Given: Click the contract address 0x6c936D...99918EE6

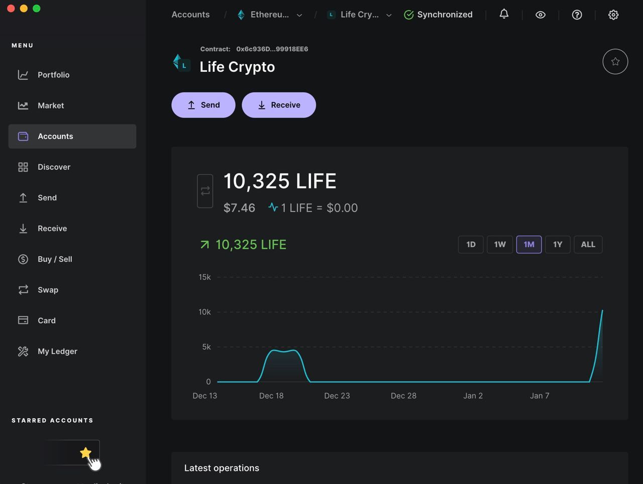Looking at the screenshot, I should click(x=272, y=49).
